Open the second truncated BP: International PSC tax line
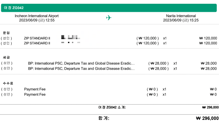 point(81,69)
